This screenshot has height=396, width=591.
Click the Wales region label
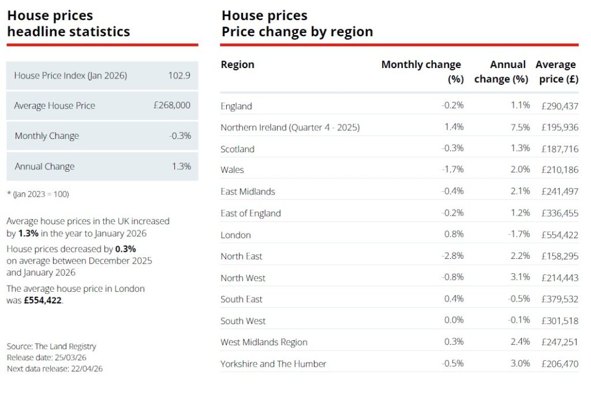click(x=232, y=170)
